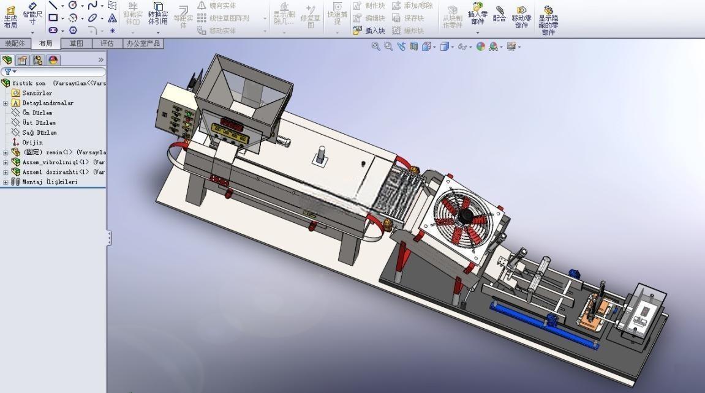This screenshot has height=393, width=705.
Task: Switch to the 评估 tab
Action: [x=107, y=43]
